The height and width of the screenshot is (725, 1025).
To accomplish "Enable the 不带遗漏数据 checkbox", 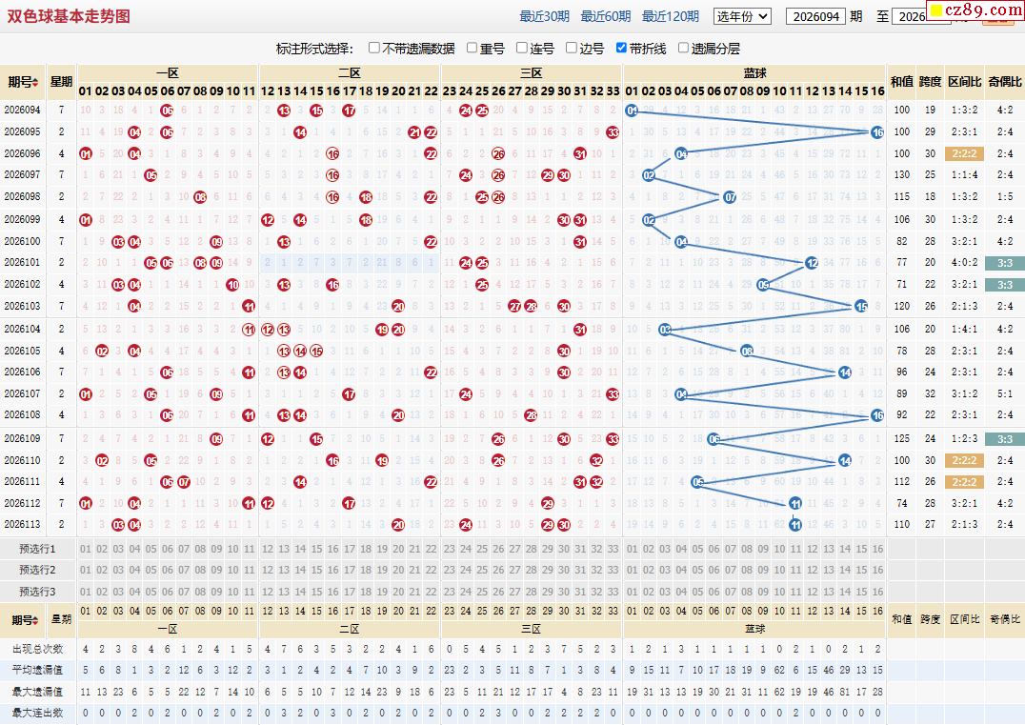I will tap(374, 48).
